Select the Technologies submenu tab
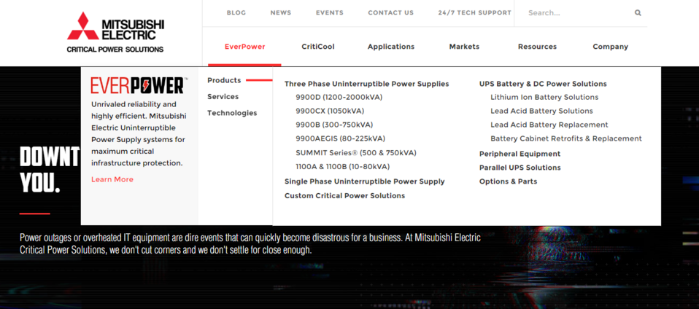The height and width of the screenshot is (309, 699). (x=232, y=113)
